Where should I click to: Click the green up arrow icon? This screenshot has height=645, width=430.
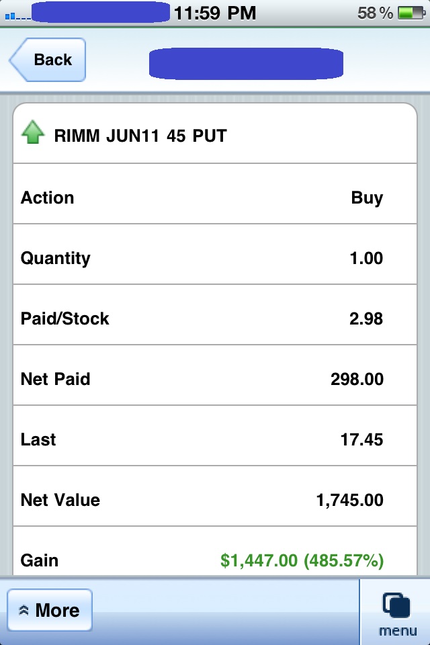click(32, 133)
